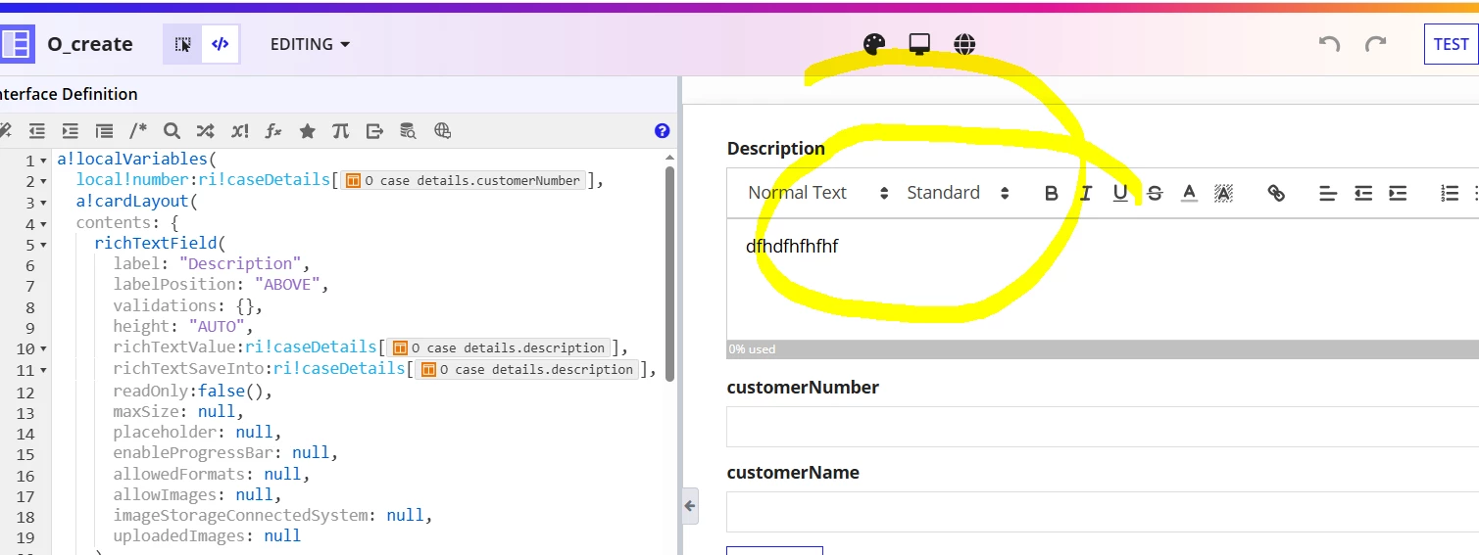1479x555 pixels.
Task: Click into the Description rich text area
Action: point(1103,279)
